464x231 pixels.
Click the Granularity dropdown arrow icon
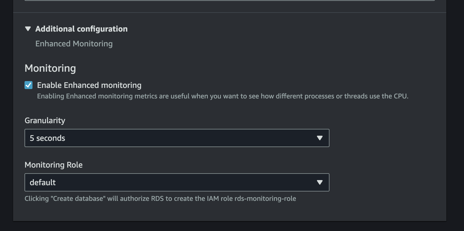click(320, 138)
